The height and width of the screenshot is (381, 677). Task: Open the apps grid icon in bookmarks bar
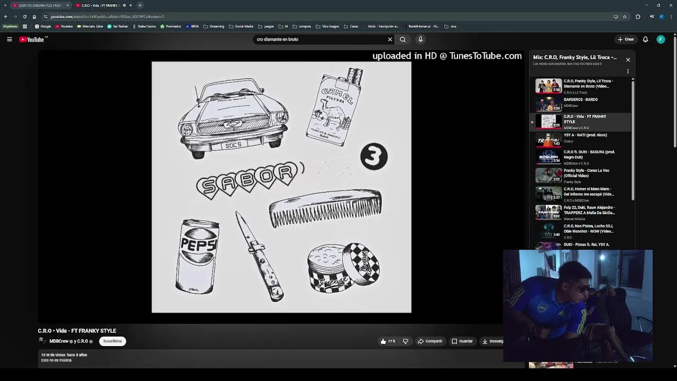pyautogui.click(x=24, y=26)
